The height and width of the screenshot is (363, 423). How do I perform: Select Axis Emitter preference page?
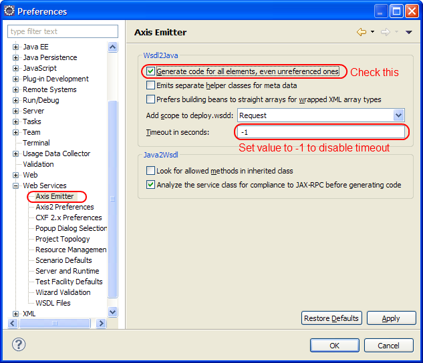pos(55,196)
